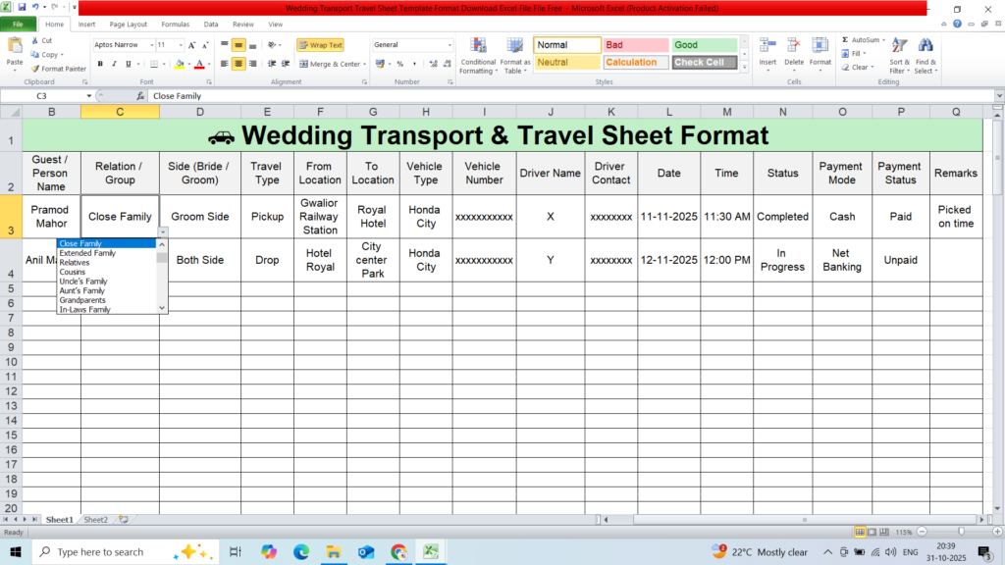Toggle Bold formatting
This screenshot has height=565, width=1005.
[100, 64]
